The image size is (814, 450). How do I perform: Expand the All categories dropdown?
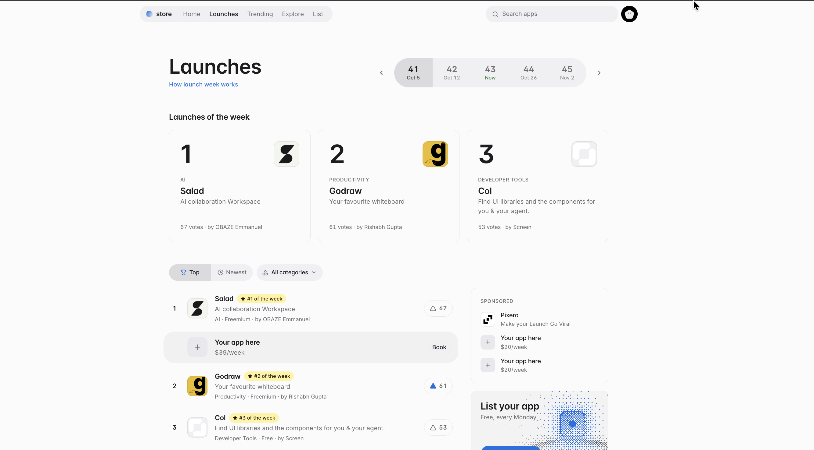click(290, 272)
